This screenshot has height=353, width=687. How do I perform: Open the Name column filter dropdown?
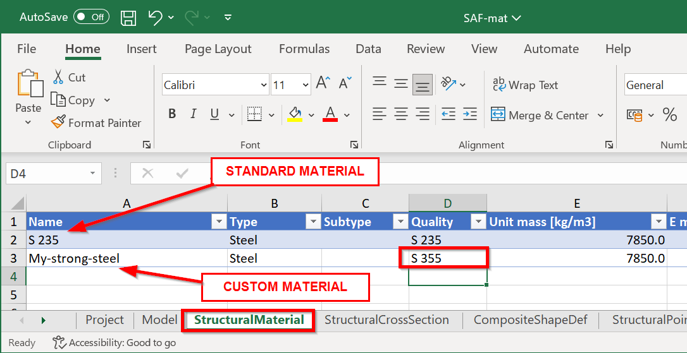219,222
